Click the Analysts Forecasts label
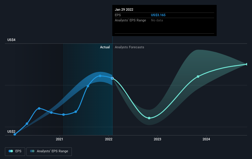The width and height of the screenshot is (252, 159). 129,47
